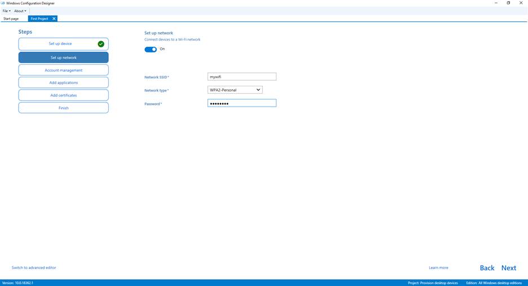The image size is (528, 286).
Task: Open the Add applications step
Action: pos(63,82)
